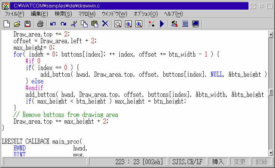The image size is (275, 168).
Task: Save file with the floppy disk icon
Action: click(27, 24)
